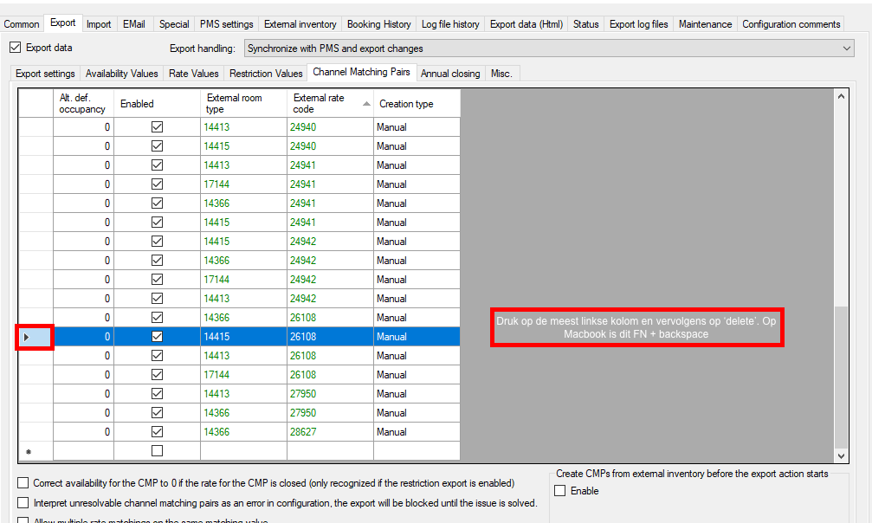Image resolution: width=872 pixels, height=523 pixels.
Task: Click the Enabled column header
Action: [x=157, y=104]
